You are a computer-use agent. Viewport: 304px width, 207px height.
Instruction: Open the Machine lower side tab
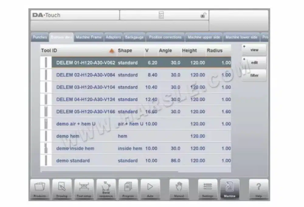point(241,37)
